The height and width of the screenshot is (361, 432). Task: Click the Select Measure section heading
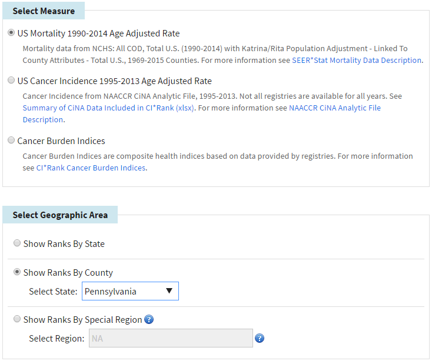(x=44, y=11)
